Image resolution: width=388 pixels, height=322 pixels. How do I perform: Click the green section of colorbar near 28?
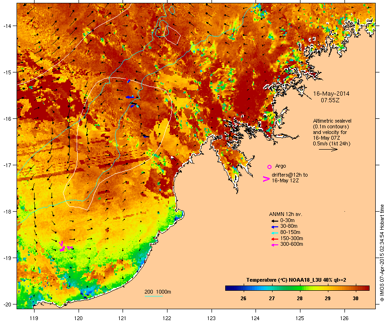point(297,288)
